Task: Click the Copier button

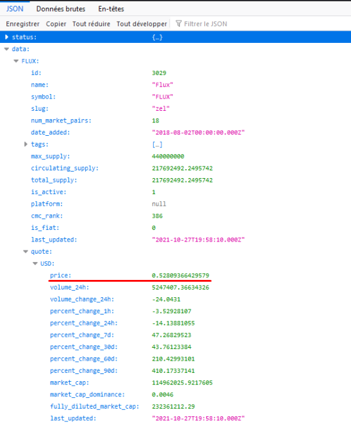Action: tap(56, 24)
